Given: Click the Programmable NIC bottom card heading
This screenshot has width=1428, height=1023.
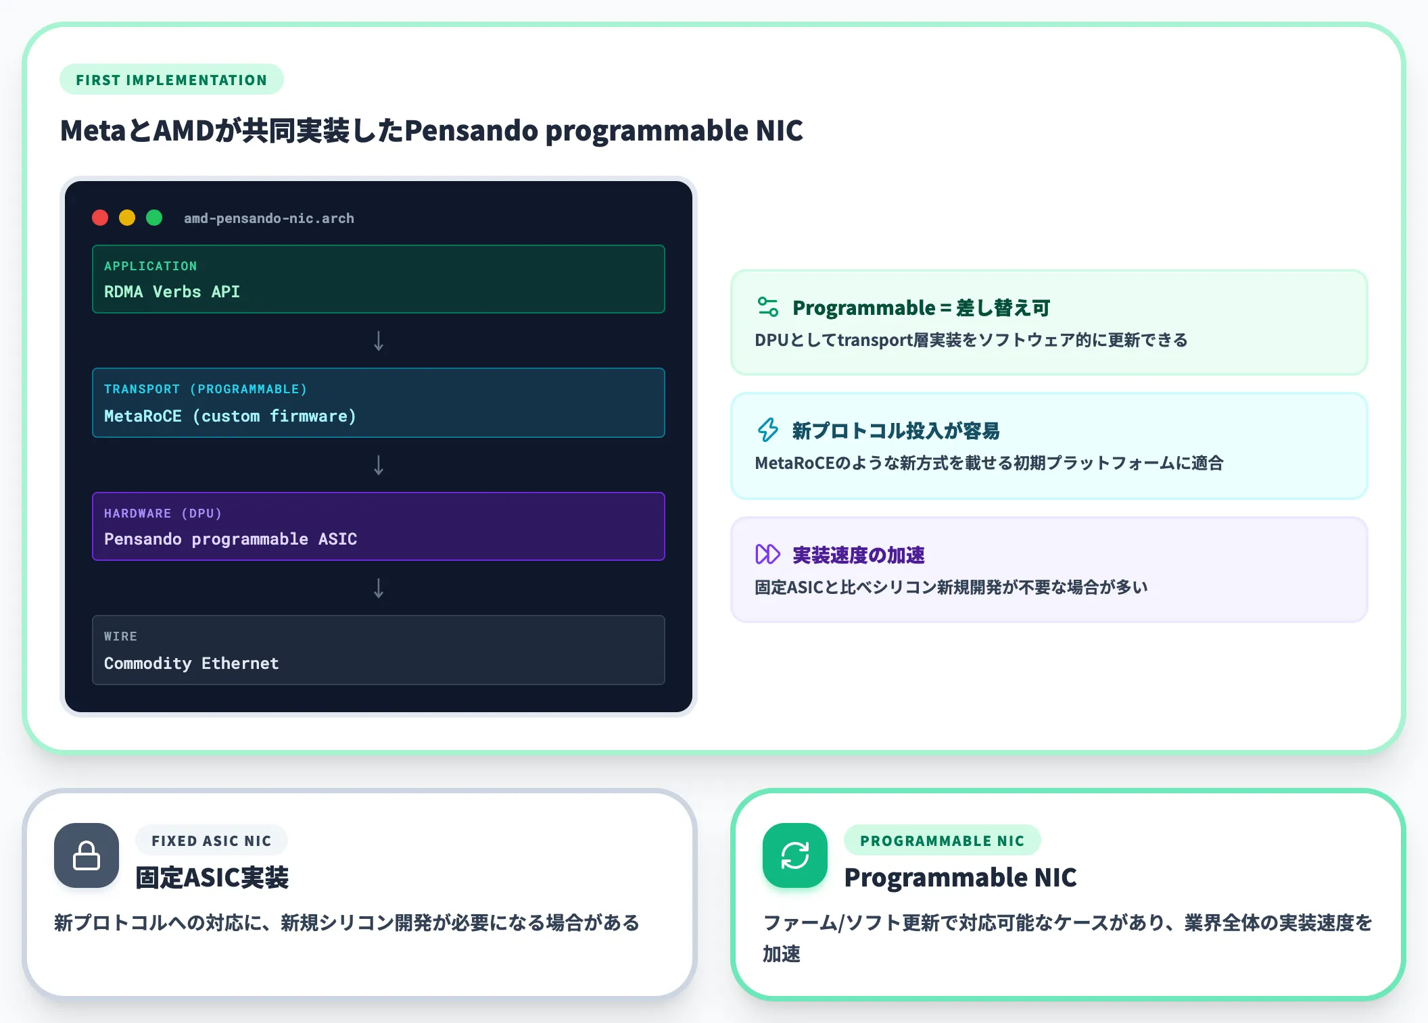Looking at the screenshot, I should (x=960, y=878).
